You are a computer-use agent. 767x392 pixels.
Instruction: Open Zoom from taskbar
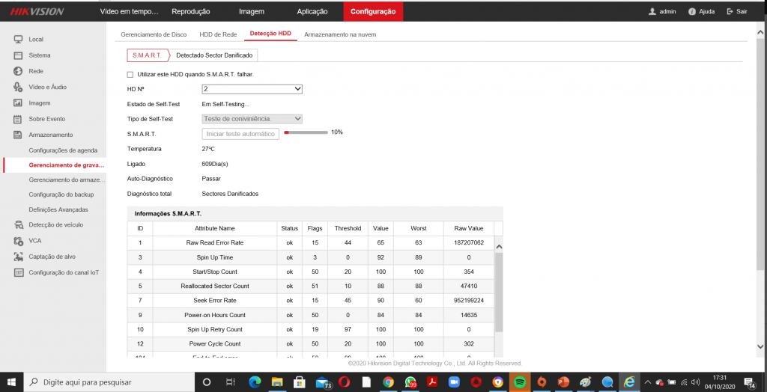[x=455, y=382]
